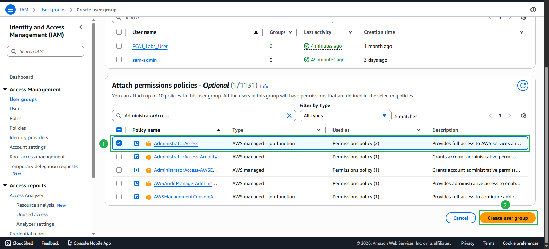Open the hamburger navigation menu
Image resolution: width=549 pixels, height=249 pixels.
click(x=11, y=10)
